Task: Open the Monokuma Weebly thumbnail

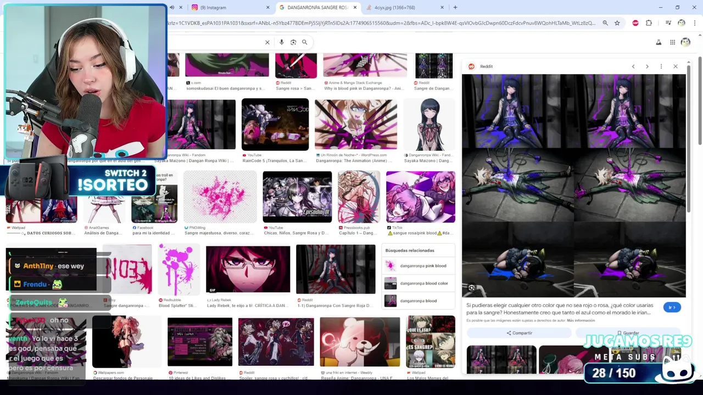Action: tap(360, 342)
